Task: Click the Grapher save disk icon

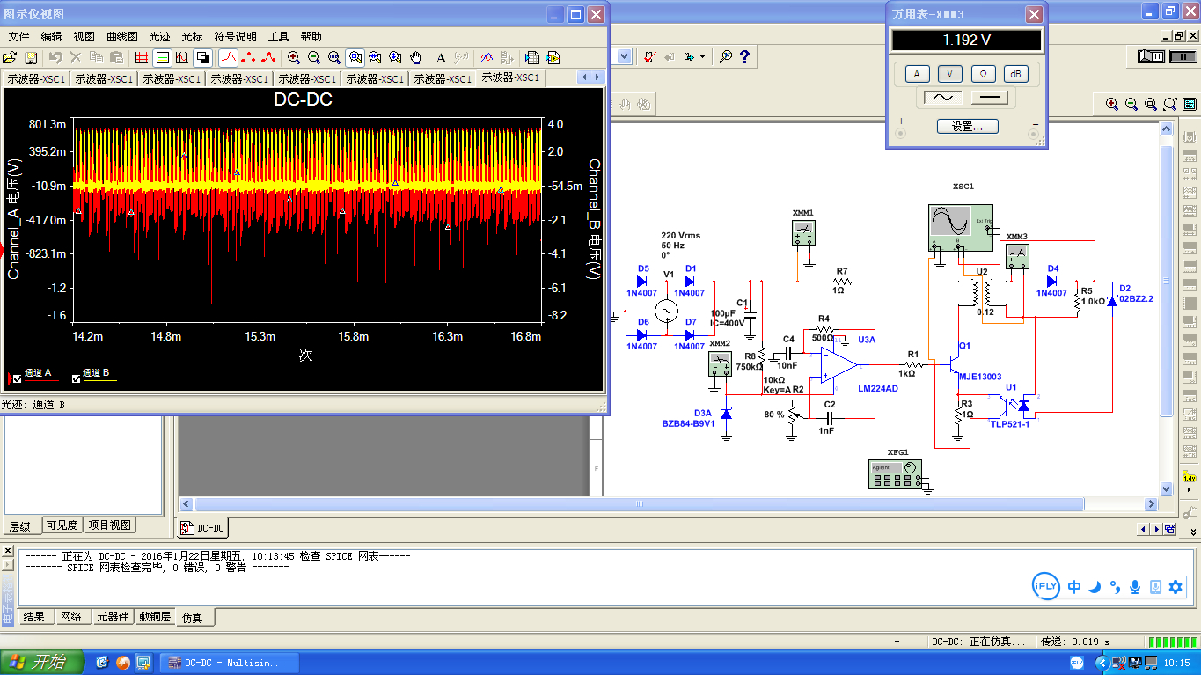Action: [x=31, y=58]
